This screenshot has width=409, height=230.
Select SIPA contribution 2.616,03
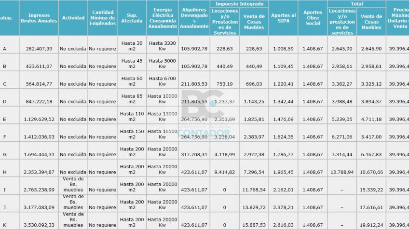(283, 225)
